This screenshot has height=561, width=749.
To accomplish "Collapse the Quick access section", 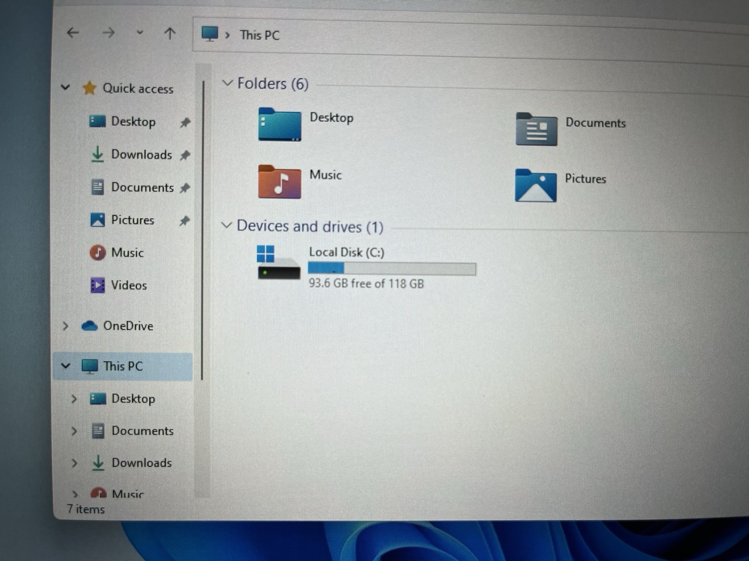I will point(66,87).
